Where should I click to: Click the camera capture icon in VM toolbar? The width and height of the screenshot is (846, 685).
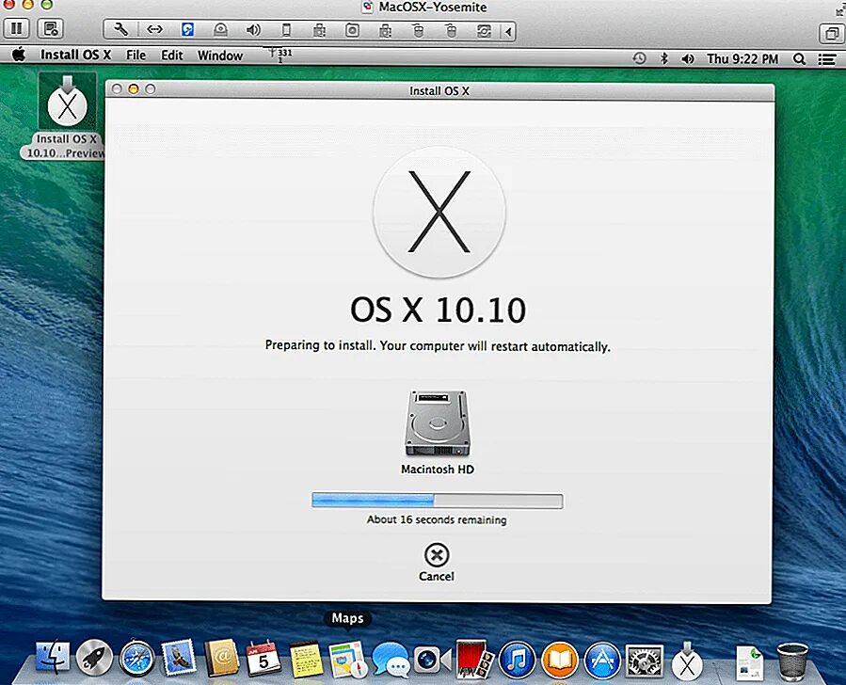click(352, 30)
